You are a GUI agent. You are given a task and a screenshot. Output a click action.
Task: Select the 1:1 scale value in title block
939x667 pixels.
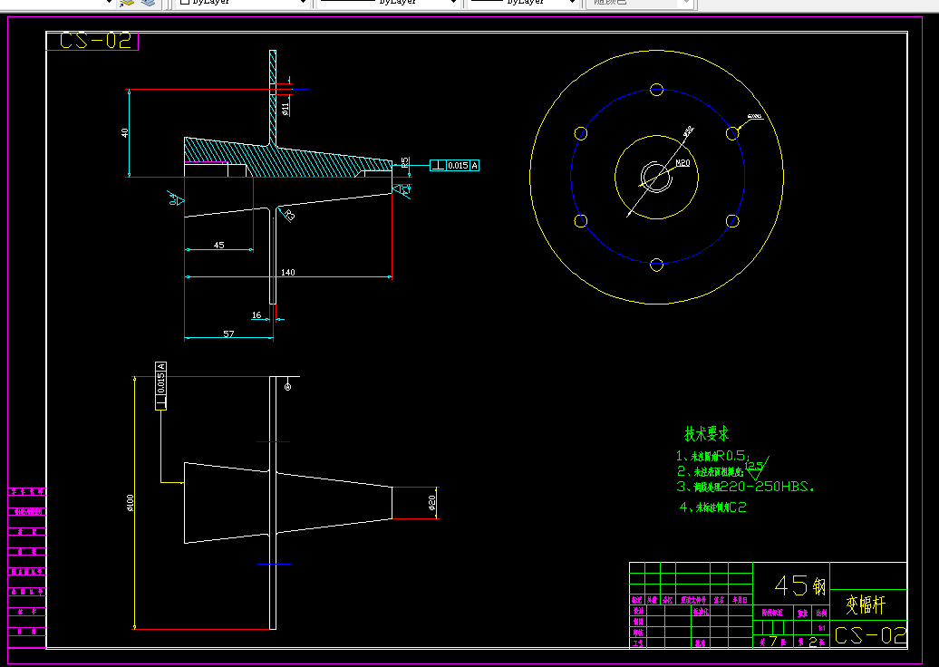821,628
